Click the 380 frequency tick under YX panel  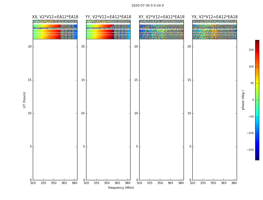234,183
